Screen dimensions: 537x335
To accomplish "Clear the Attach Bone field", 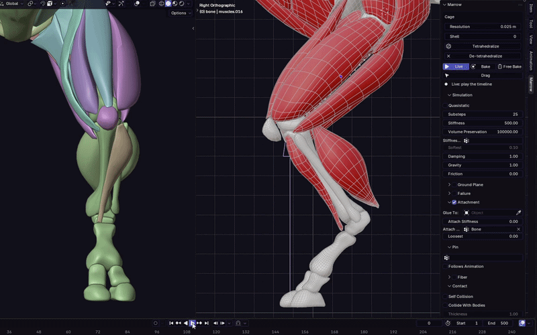I will [518, 229].
